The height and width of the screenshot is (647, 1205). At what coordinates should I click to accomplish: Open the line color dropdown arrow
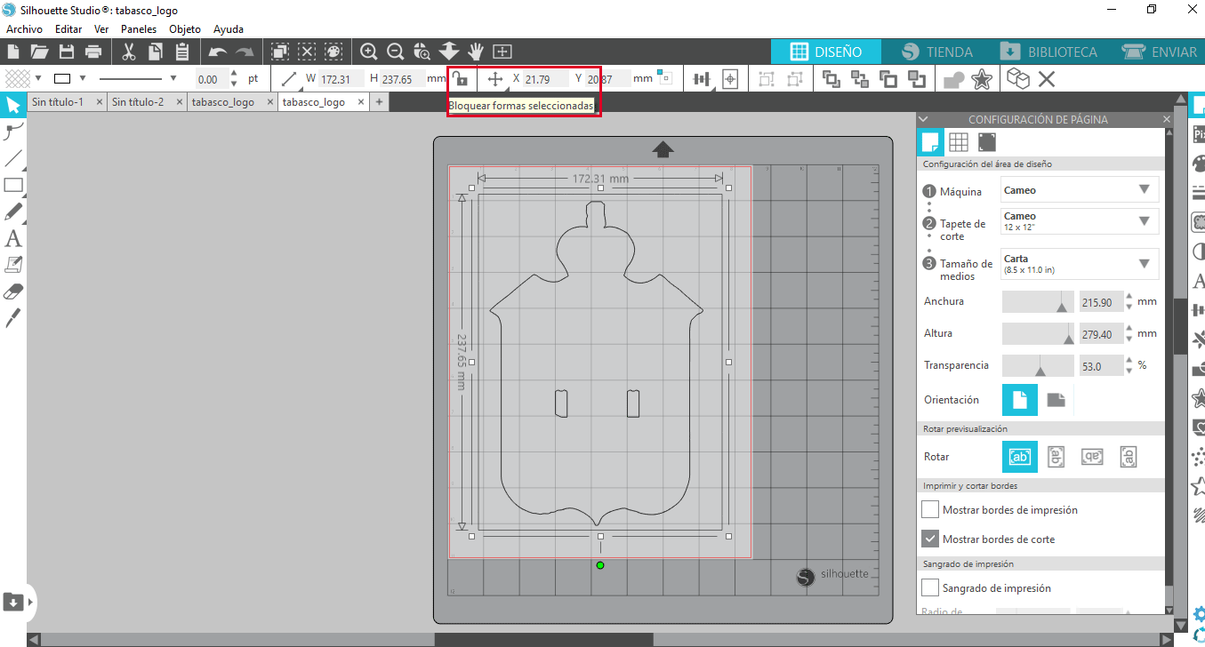pos(83,78)
